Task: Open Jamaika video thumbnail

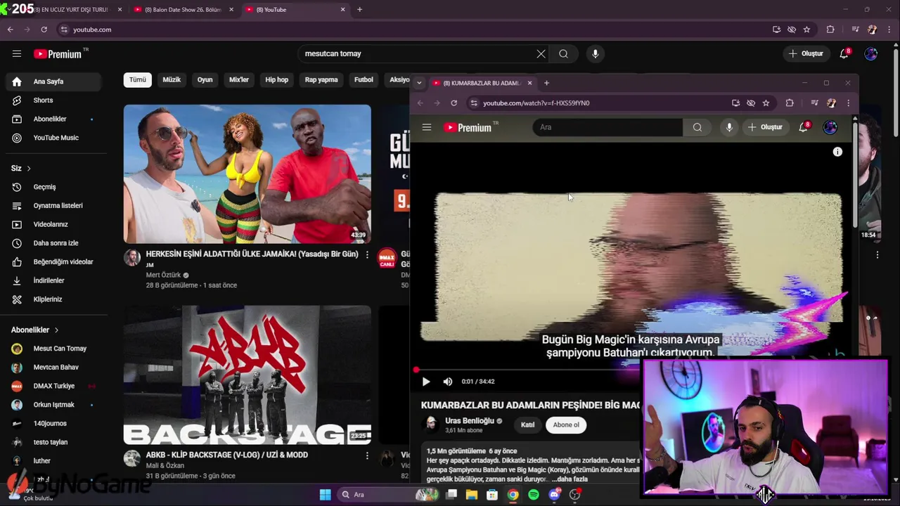Action: pos(247,174)
